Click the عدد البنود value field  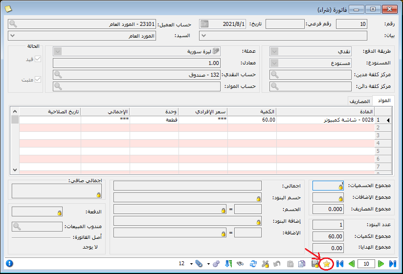[328, 225]
